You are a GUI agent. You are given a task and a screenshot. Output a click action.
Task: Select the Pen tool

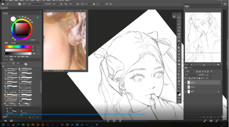click(179, 68)
